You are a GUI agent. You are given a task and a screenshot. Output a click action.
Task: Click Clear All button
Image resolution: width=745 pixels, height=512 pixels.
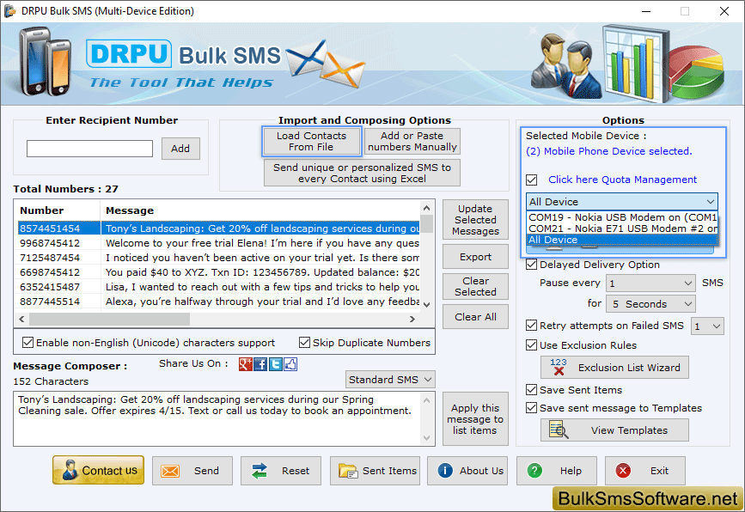(x=475, y=317)
